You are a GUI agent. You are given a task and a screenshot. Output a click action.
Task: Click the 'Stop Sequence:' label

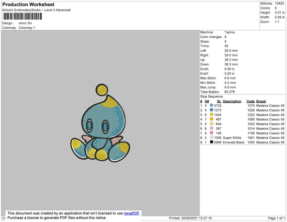212,97
